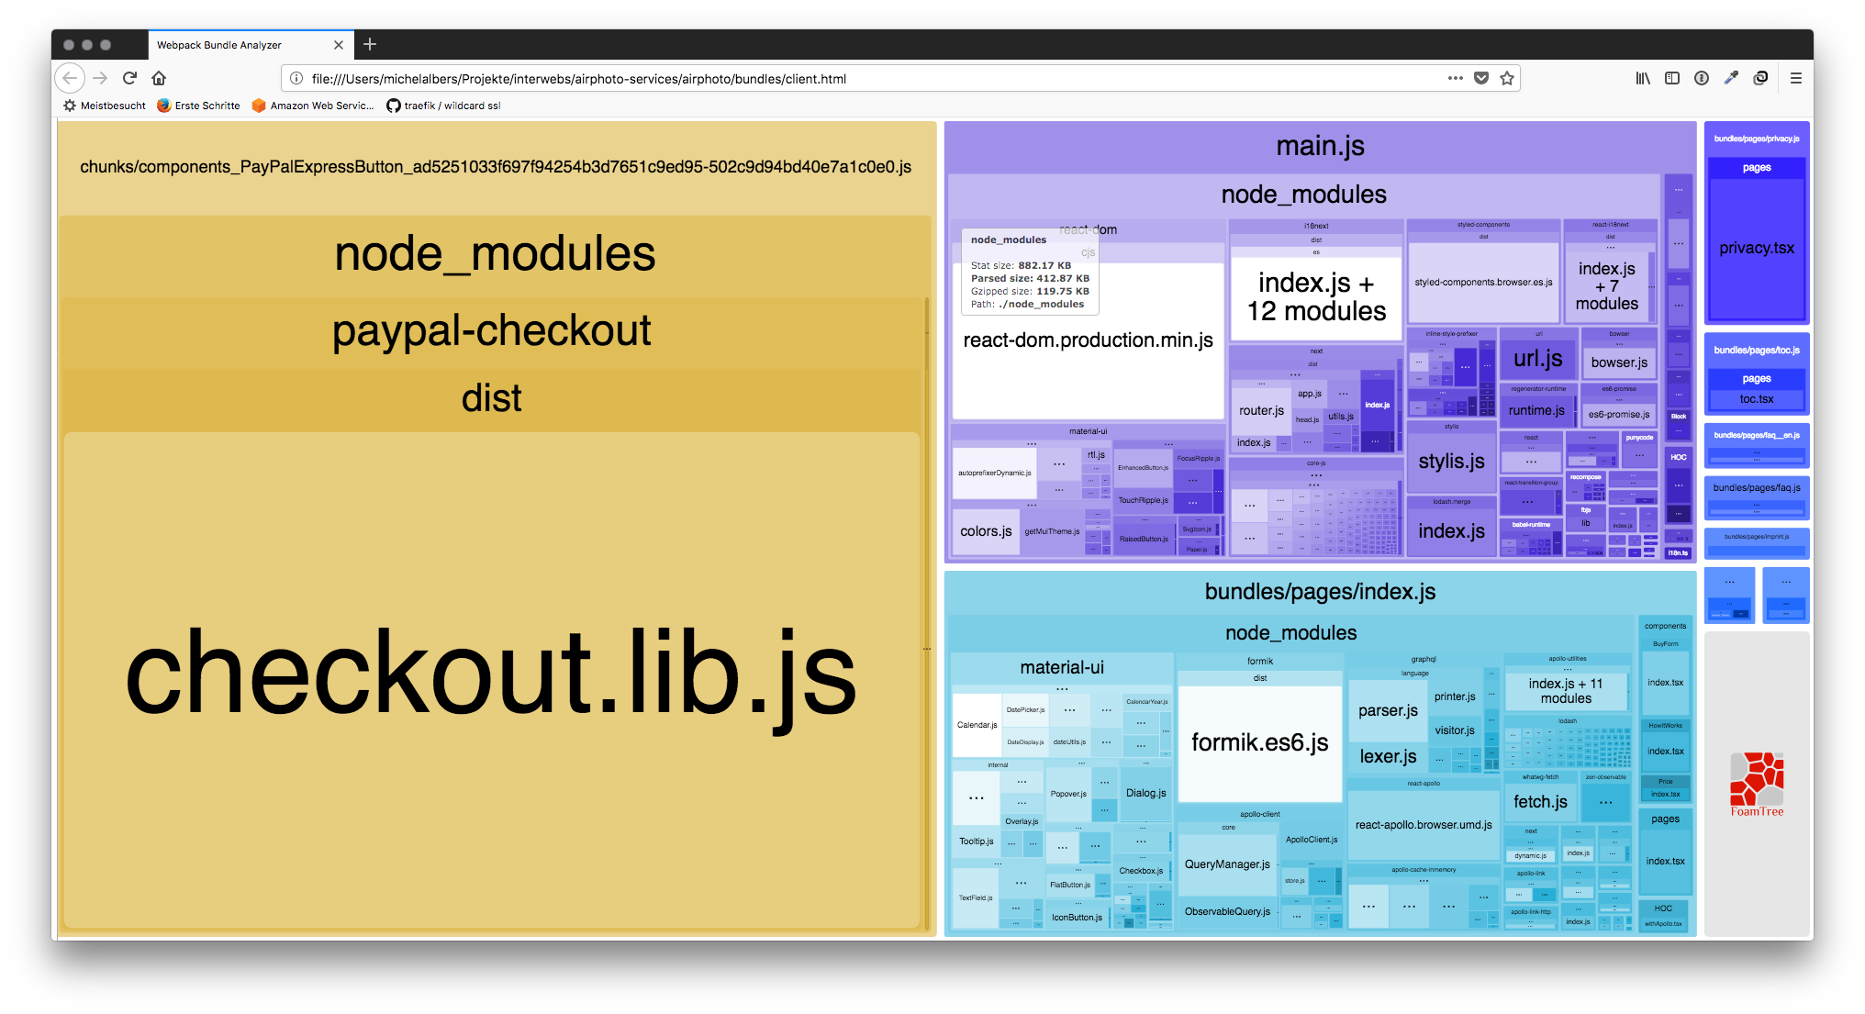Viewport: 1865px width, 1014px height.
Task: Click the fetch.js module block
Action: [x=1540, y=802]
